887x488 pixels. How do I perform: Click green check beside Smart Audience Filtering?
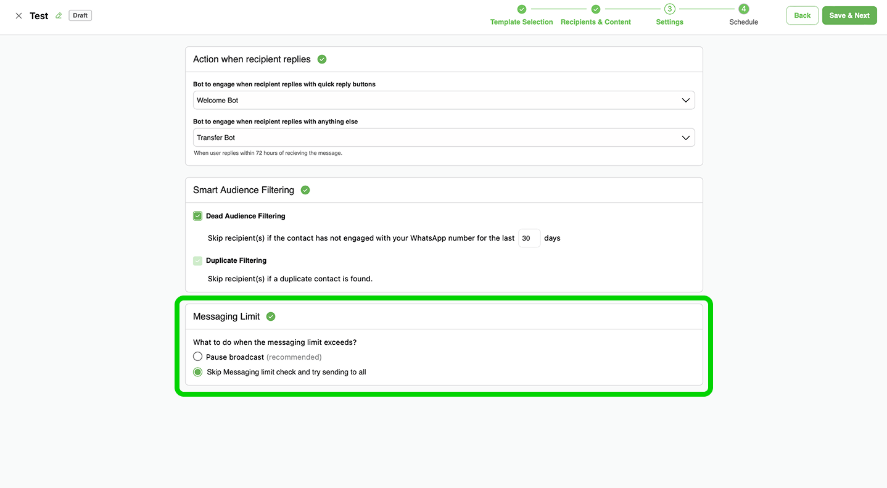pyautogui.click(x=305, y=190)
